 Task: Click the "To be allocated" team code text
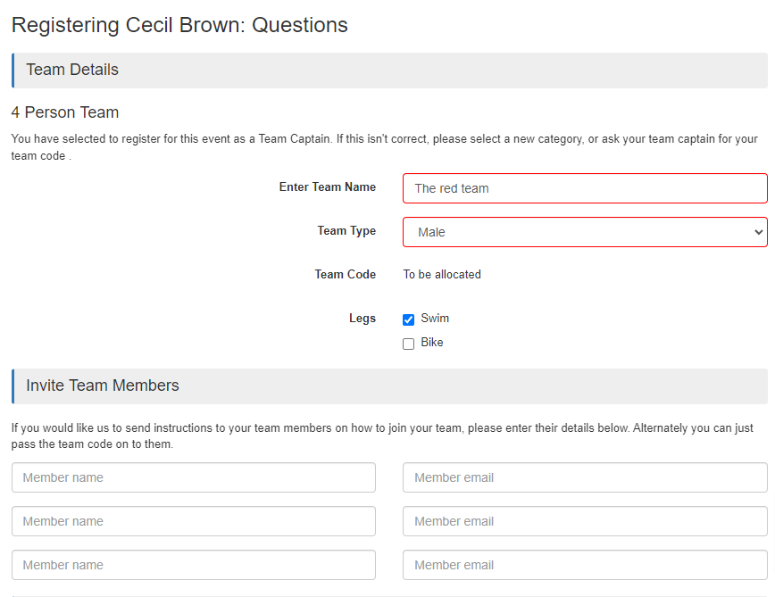click(x=442, y=275)
